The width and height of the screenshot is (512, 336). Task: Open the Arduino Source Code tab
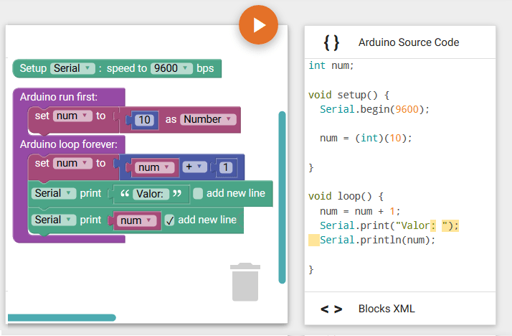pos(409,42)
